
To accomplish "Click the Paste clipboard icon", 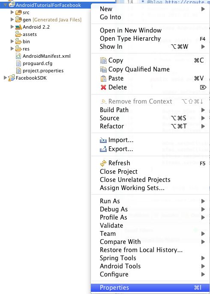I will pyautogui.click(x=103, y=78).
